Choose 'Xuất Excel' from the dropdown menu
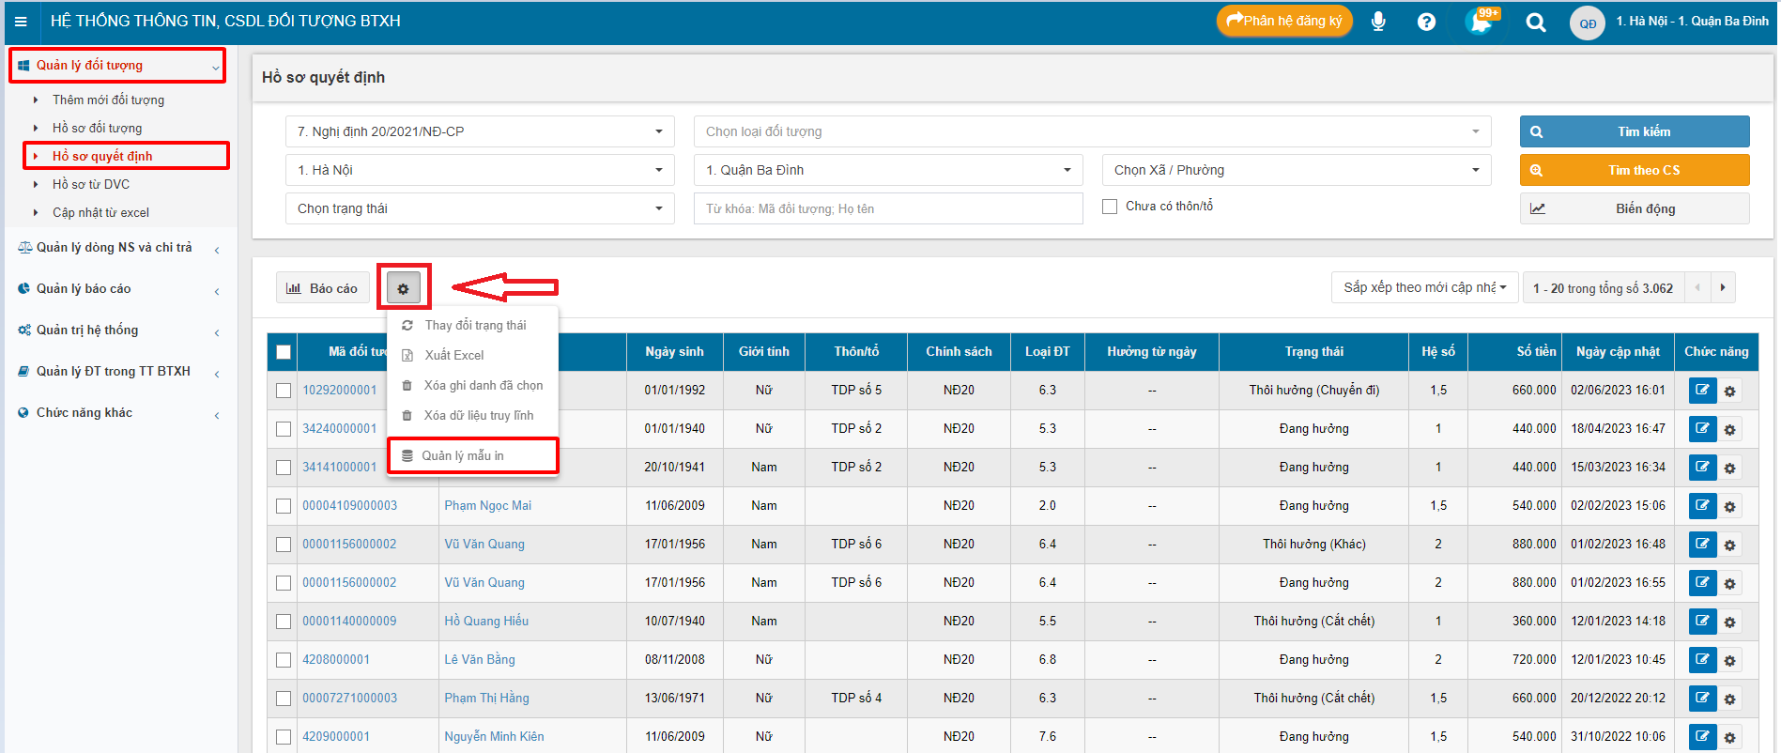 (x=454, y=355)
